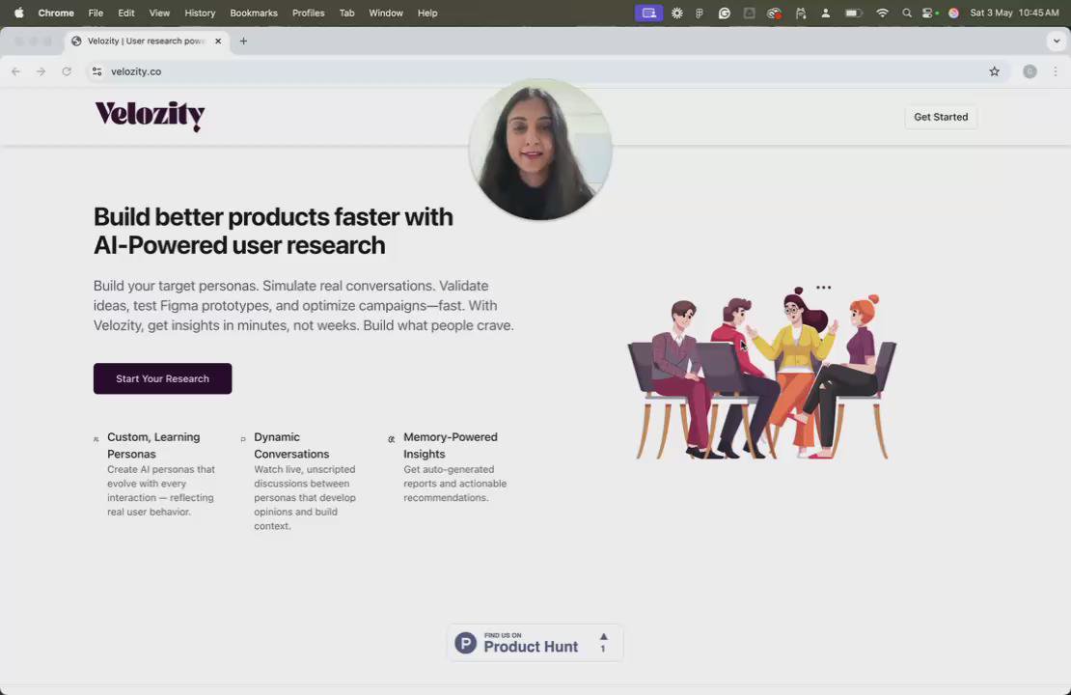Open the Chrome application menu
The image size is (1071, 695).
point(56,13)
